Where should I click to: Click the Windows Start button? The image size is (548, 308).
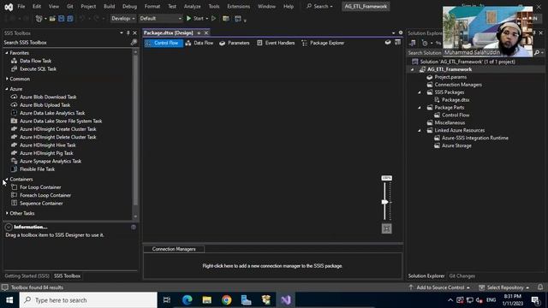[x=9, y=300]
